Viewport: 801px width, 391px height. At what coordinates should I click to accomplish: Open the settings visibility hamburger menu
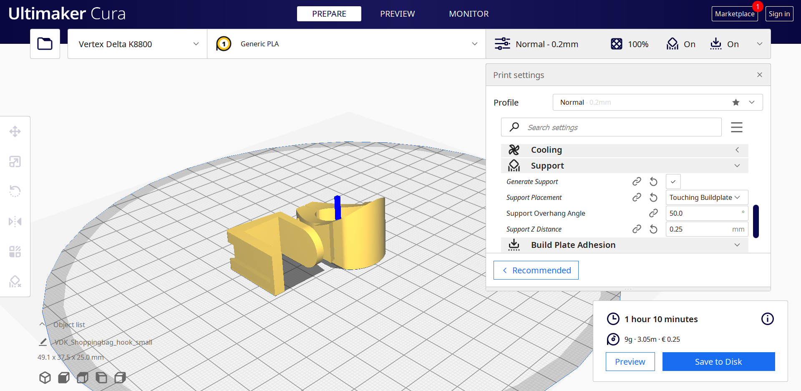click(737, 127)
